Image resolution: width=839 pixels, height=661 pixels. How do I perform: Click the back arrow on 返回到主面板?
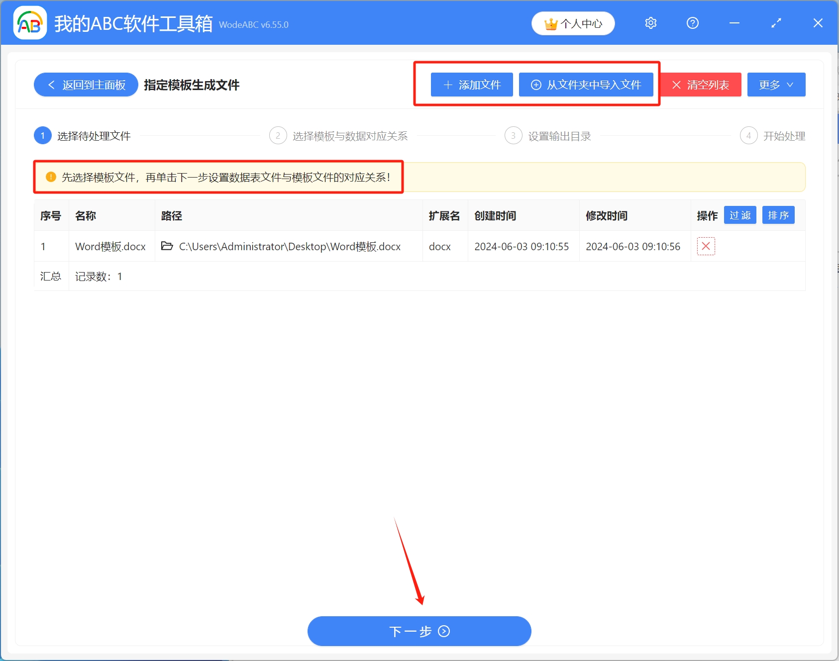point(51,85)
